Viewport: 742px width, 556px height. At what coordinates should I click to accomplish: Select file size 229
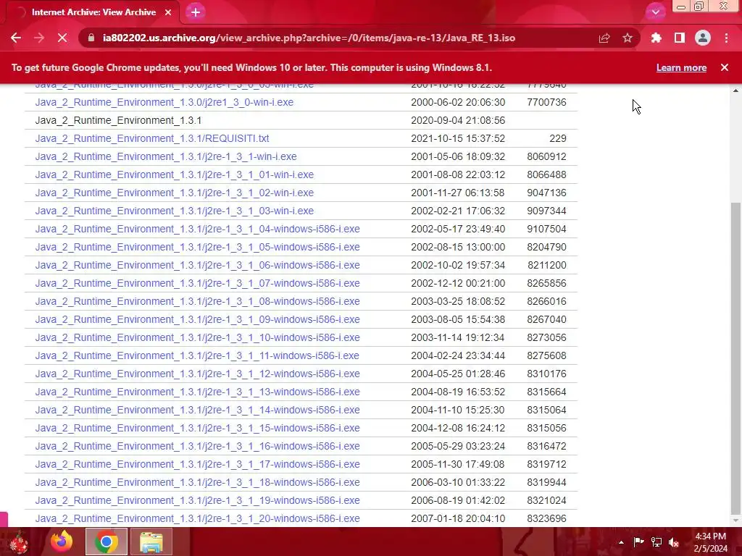[558, 138]
